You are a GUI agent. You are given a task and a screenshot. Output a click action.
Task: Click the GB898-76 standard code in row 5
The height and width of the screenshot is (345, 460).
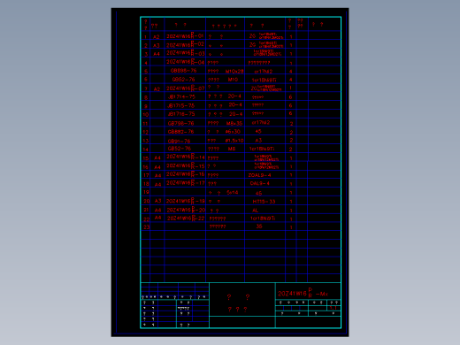point(183,71)
